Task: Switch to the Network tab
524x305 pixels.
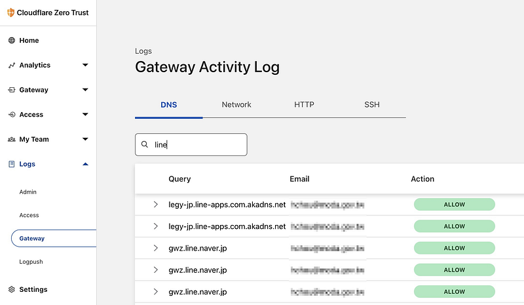Action: point(236,105)
